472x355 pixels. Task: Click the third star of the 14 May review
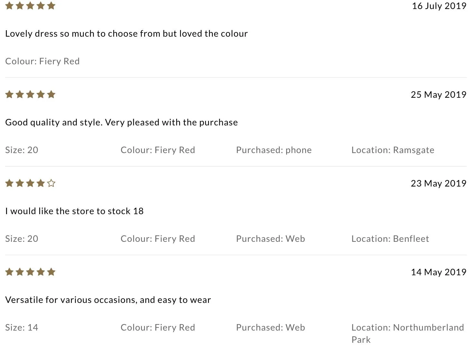pyautogui.click(x=30, y=272)
